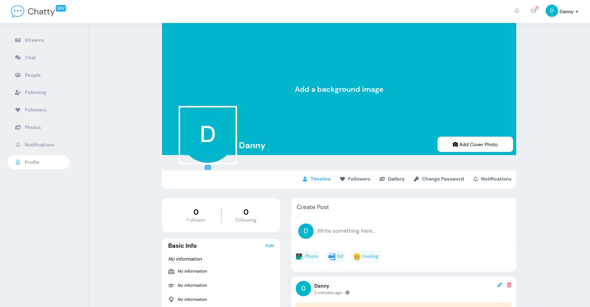Click the Profile person sidebar icon
This screenshot has width=590, height=307.
click(x=18, y=162)
